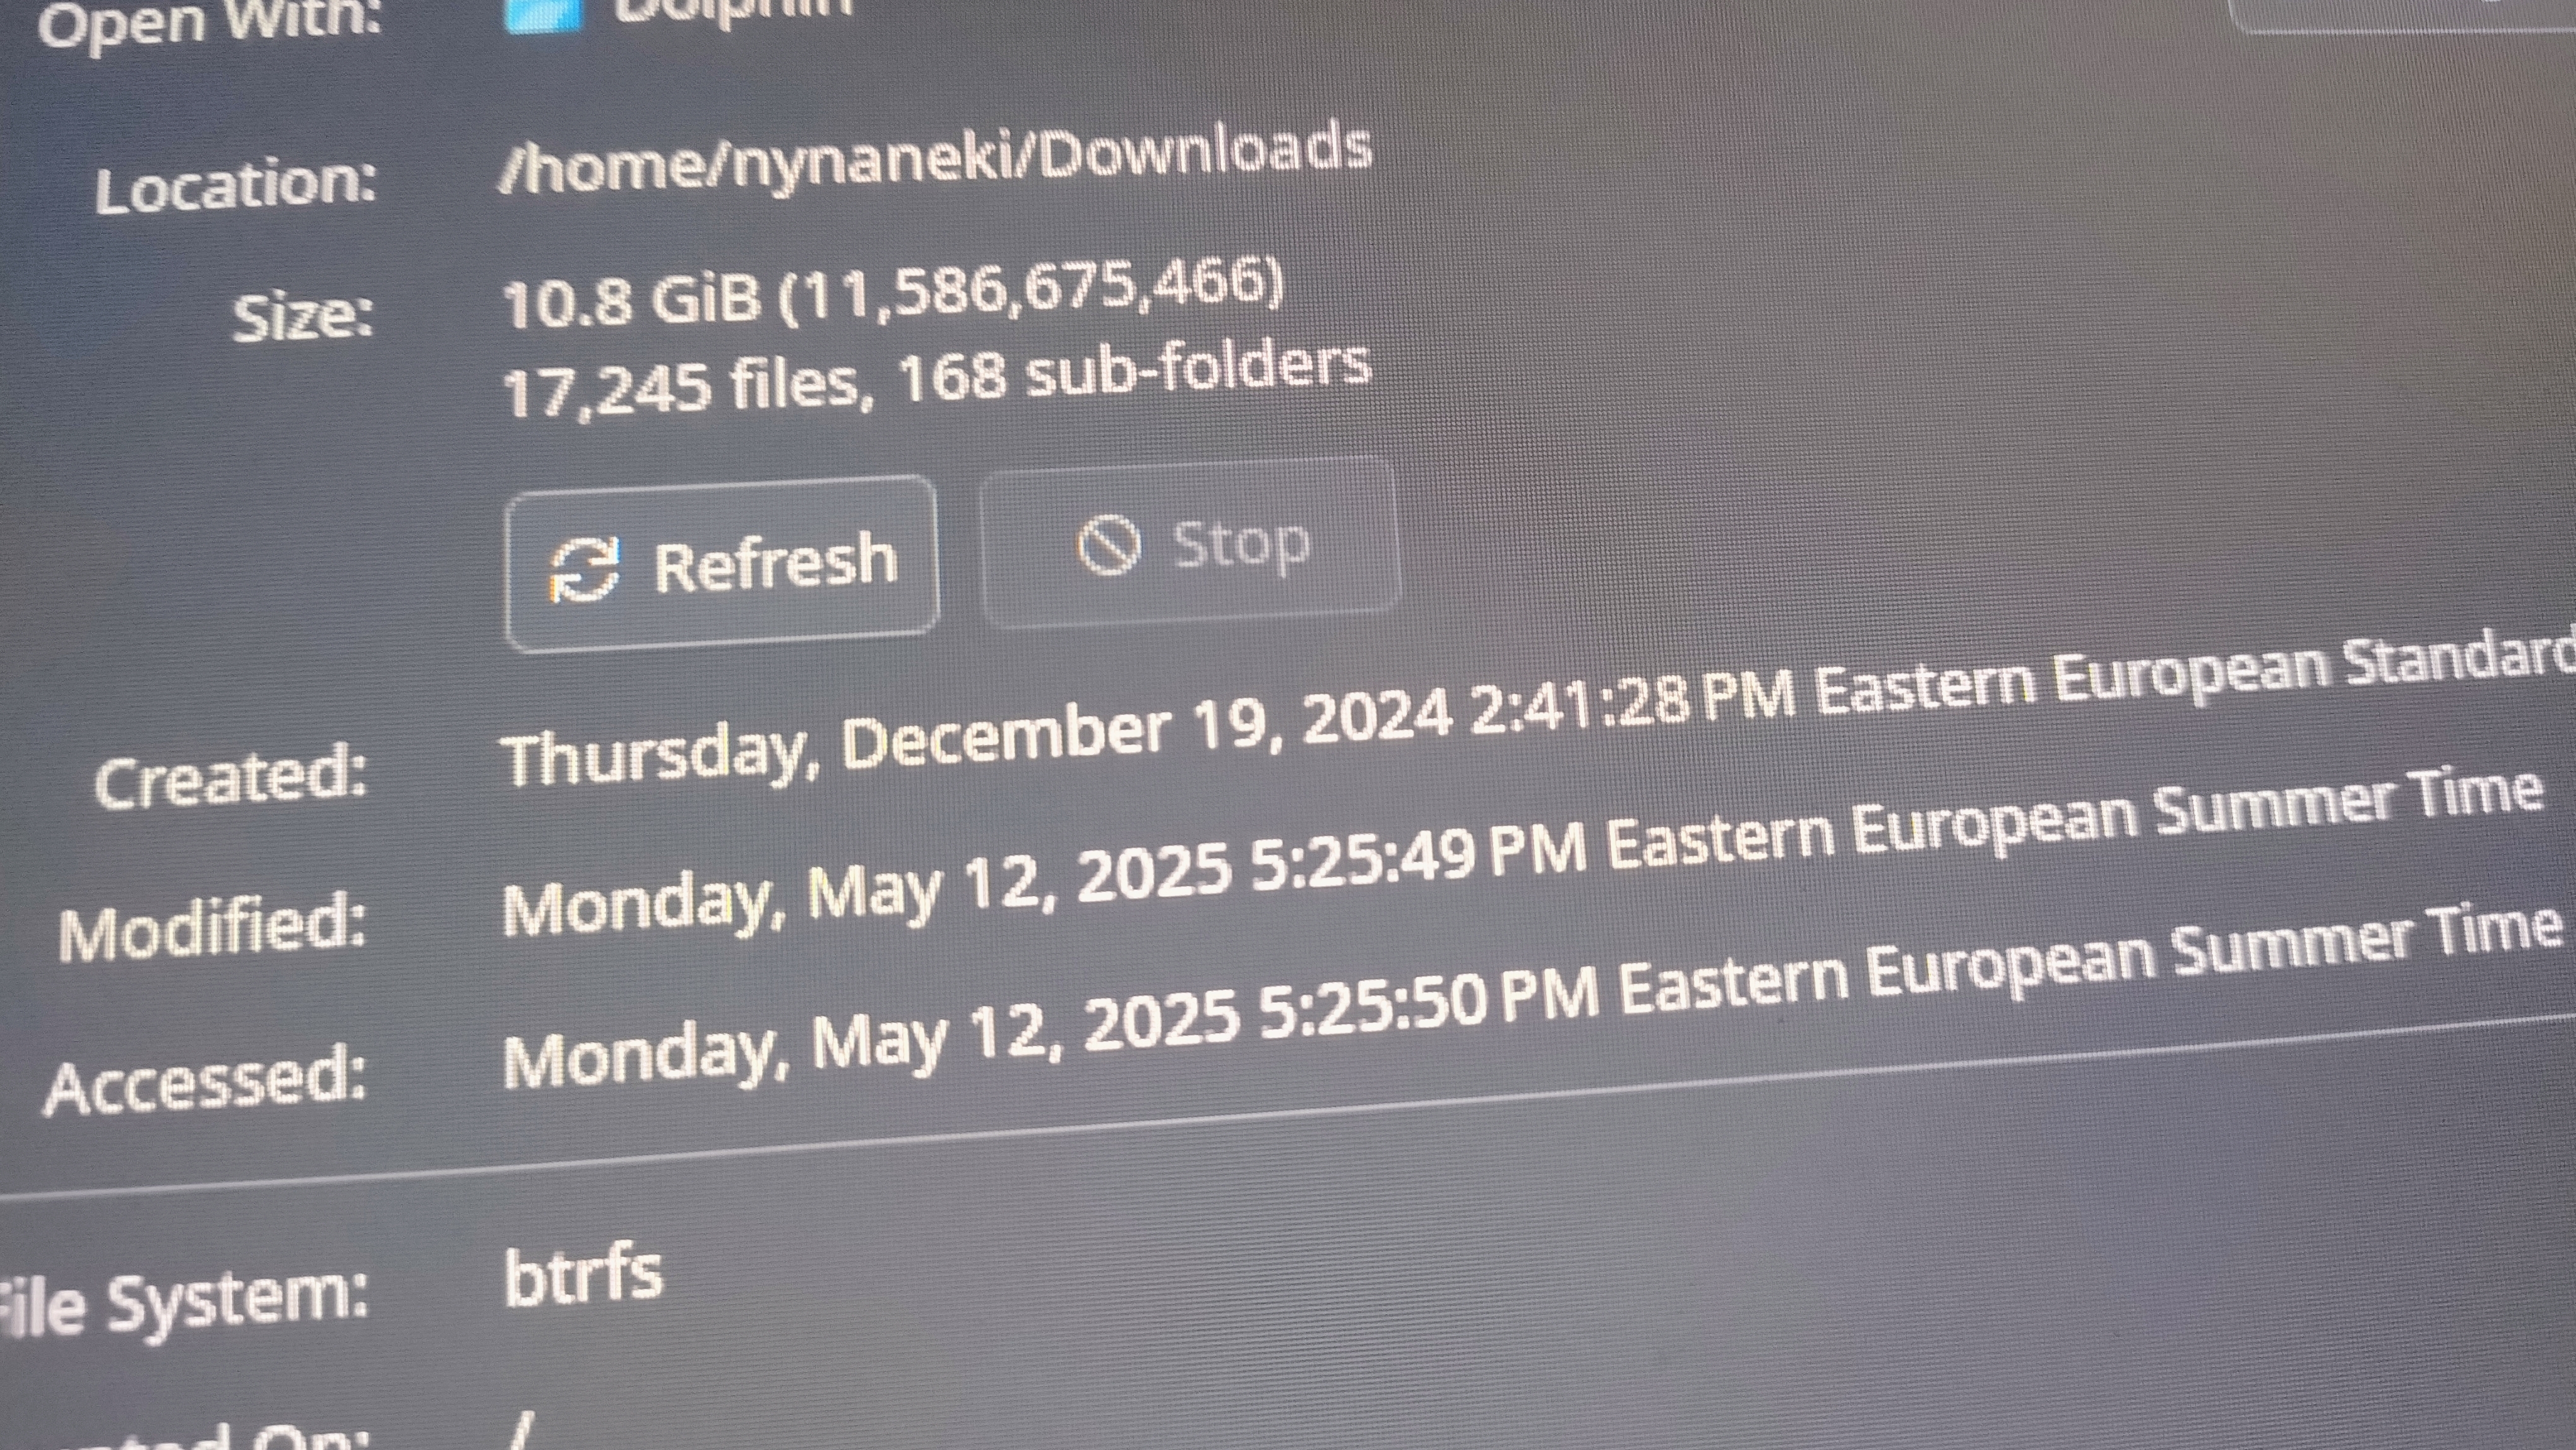
Task: Click the crossed-circle Stop icon
Action: click(1108, 546)
